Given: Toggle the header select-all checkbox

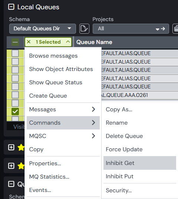Looking at the screenshot, I should pyautogui.click(x=15, y=42).
